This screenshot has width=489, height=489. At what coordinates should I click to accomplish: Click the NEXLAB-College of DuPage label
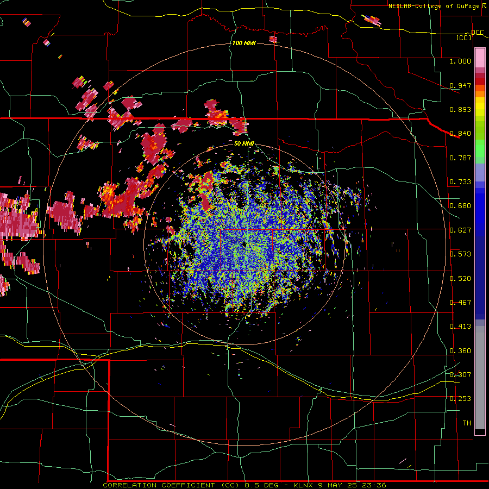434,6
